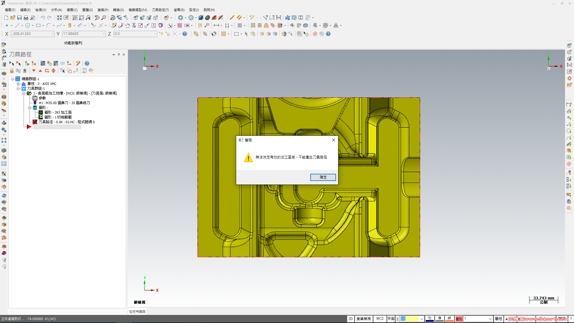Image resolution: width=574 pixels, height=323 pixels.
Task: Toggle the 3D mode button in status bar
Action: pyautogui.click(x=350, y=319)
